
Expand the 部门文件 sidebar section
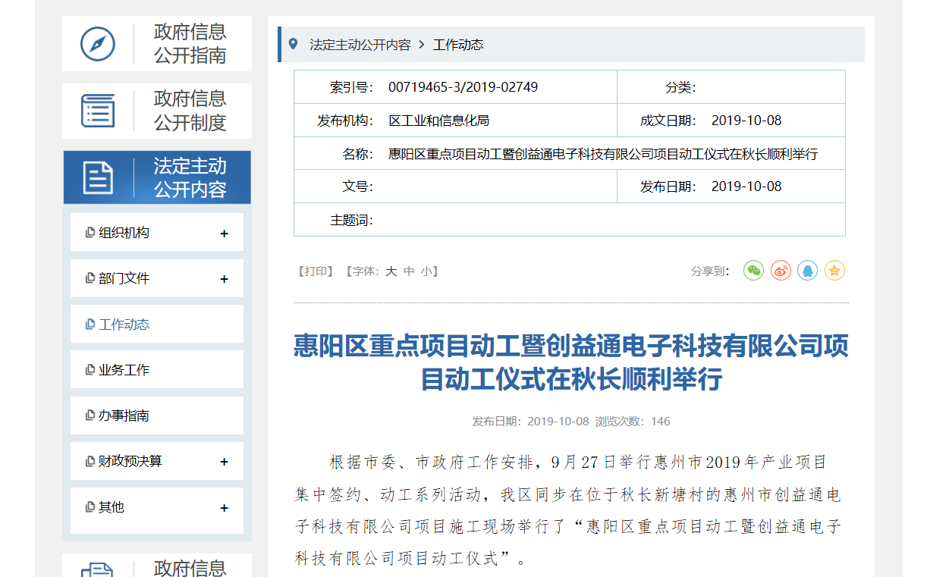(x=224, y=278)
